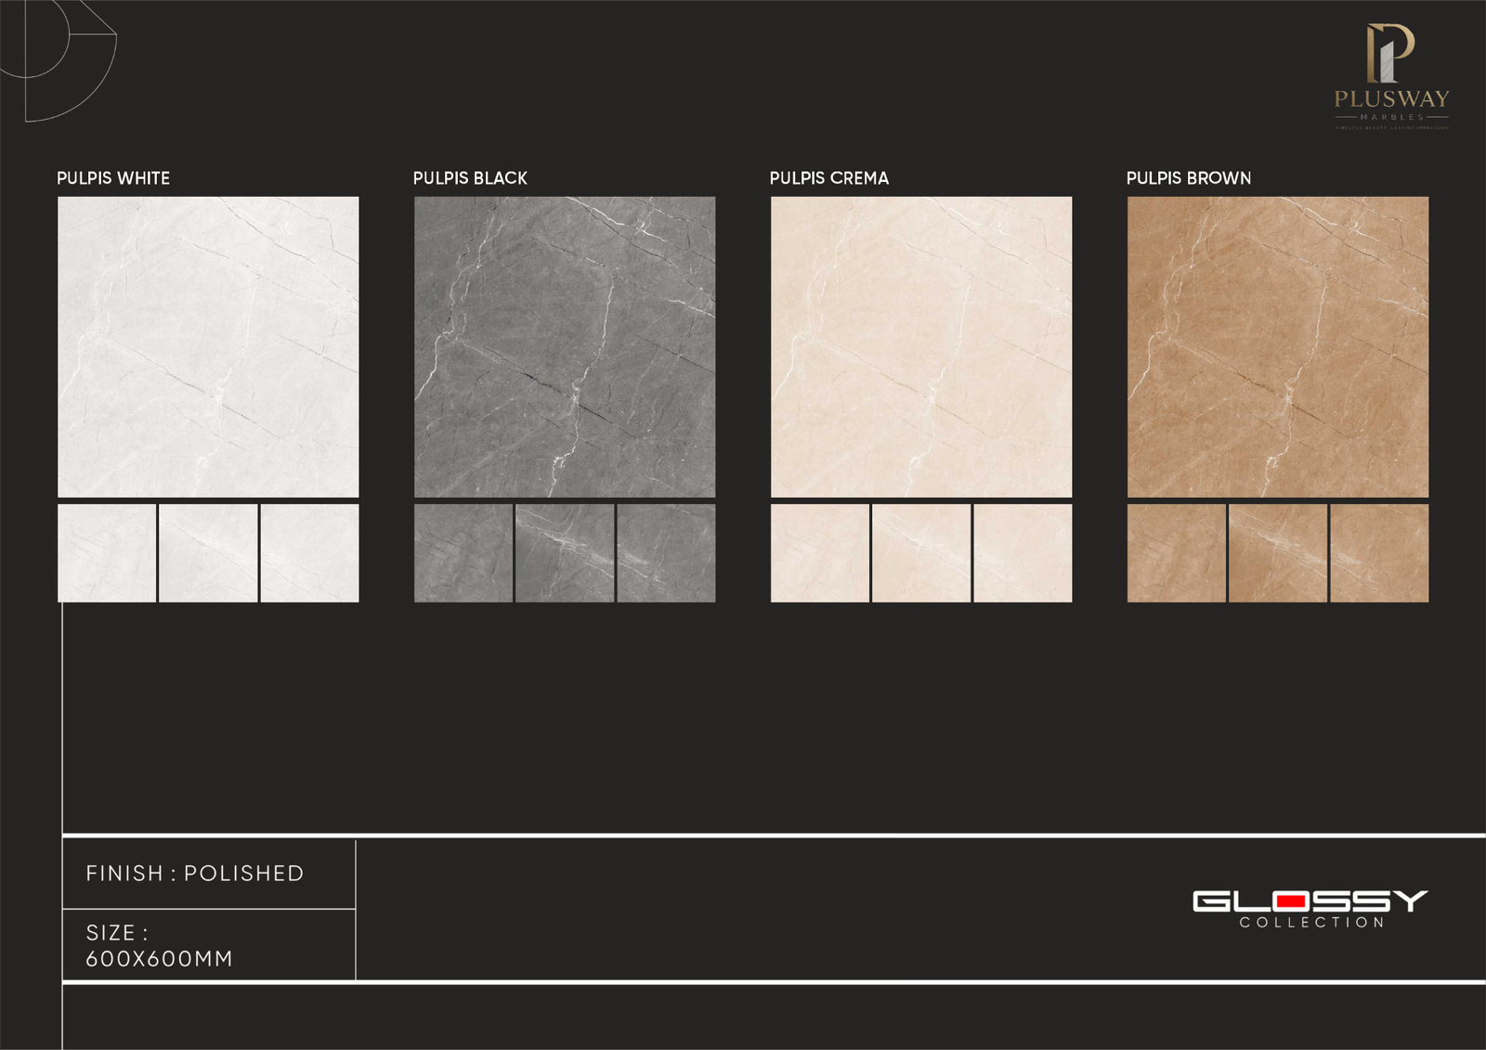Screen dimensions: 1486x1050
Task: Pick the right small Pulpis Black swatch
Action: (x=667, y=553)
